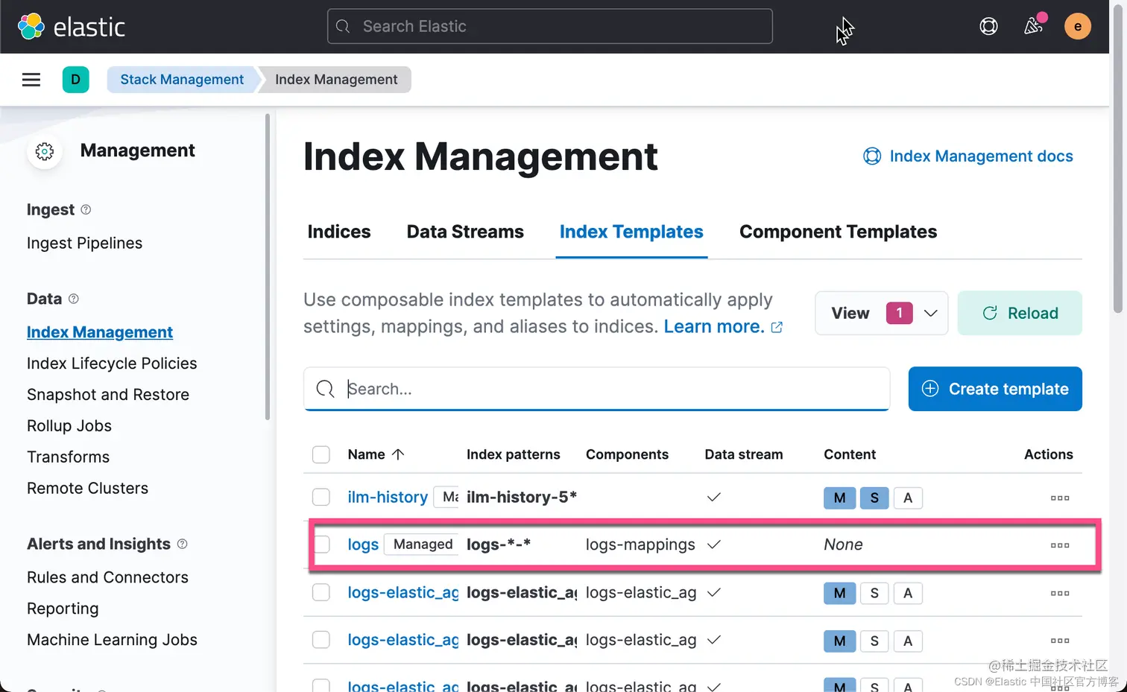
Task: Click external link icon after Learn more
Action: coord(777,327)
